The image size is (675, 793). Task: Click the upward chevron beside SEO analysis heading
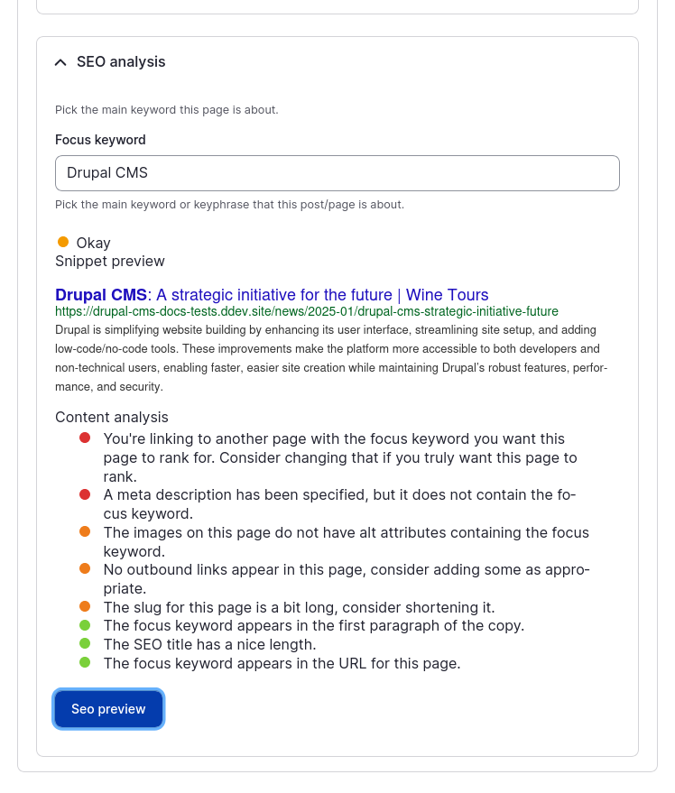pyautogui.click(x=60, y=61)
